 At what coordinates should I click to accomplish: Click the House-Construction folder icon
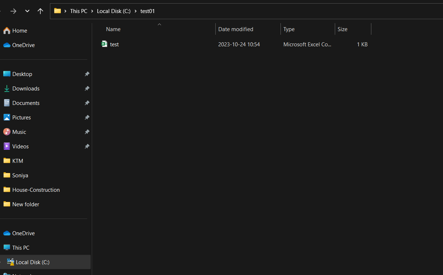[x=7, y=190]
